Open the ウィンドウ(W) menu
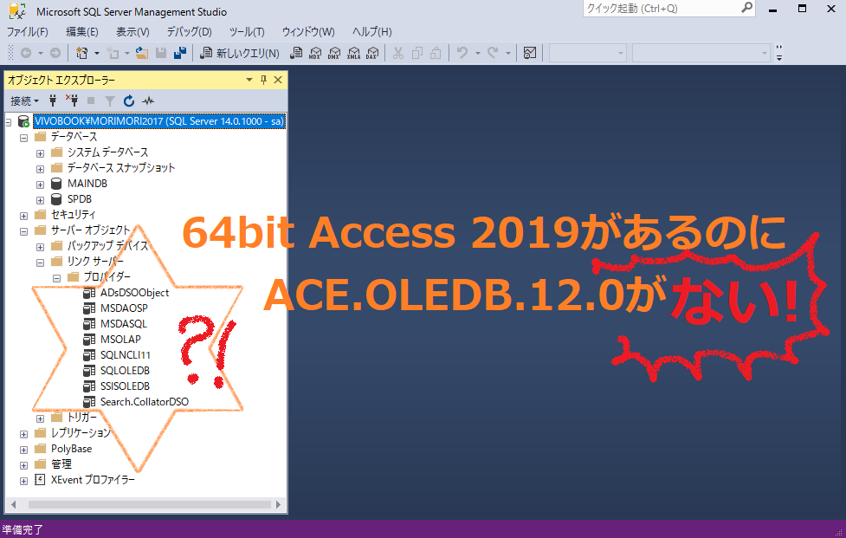 tap(308, 32)
